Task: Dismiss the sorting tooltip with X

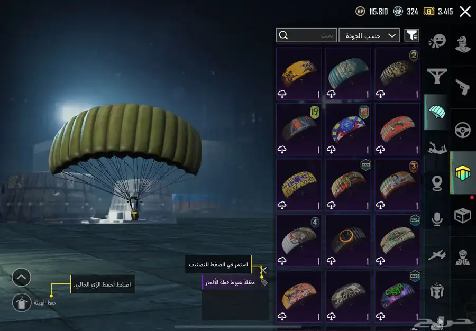Action: 263,270
